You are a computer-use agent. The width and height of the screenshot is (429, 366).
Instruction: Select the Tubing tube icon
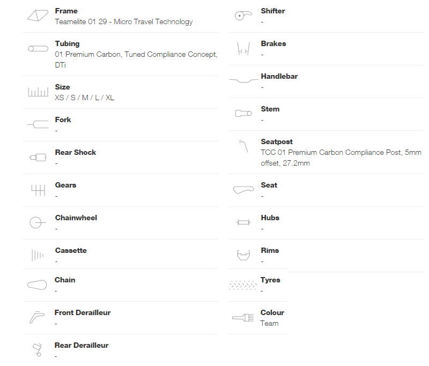[38, 48]
